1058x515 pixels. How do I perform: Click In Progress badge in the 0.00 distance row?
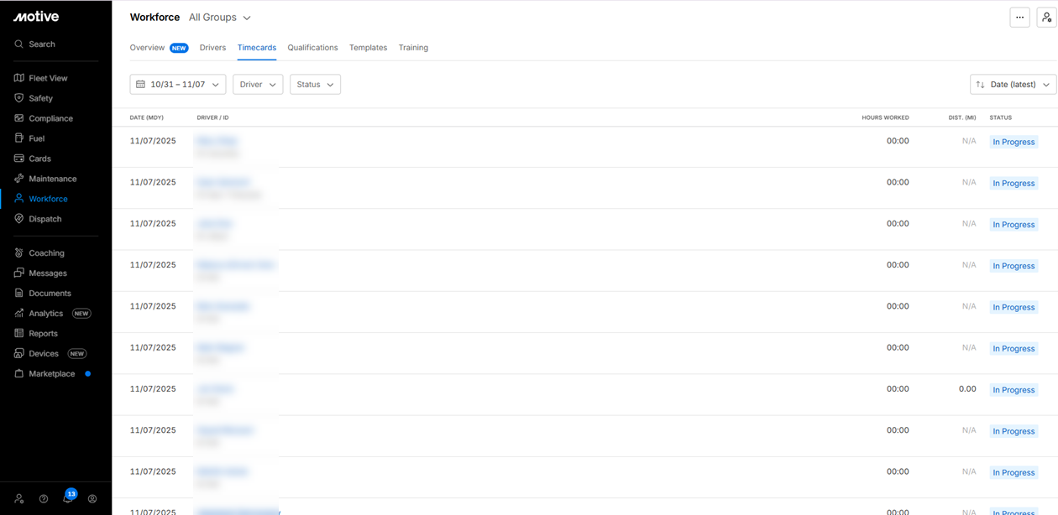click(x=1013, y=390)
